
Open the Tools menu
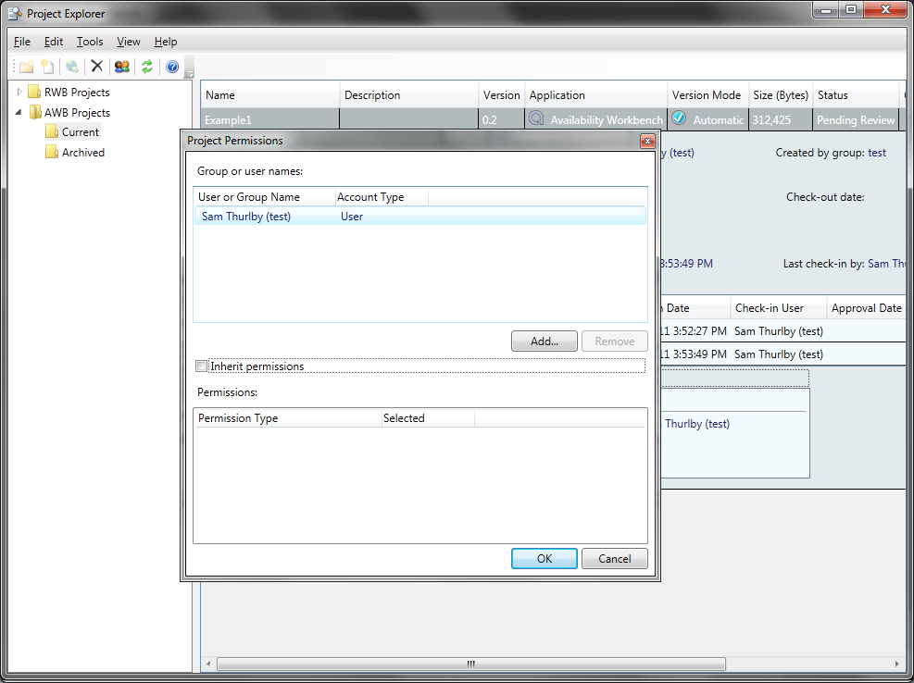coord(90,42)
